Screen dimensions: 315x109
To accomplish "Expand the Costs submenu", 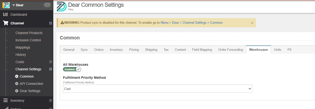I will coord(50,62).
